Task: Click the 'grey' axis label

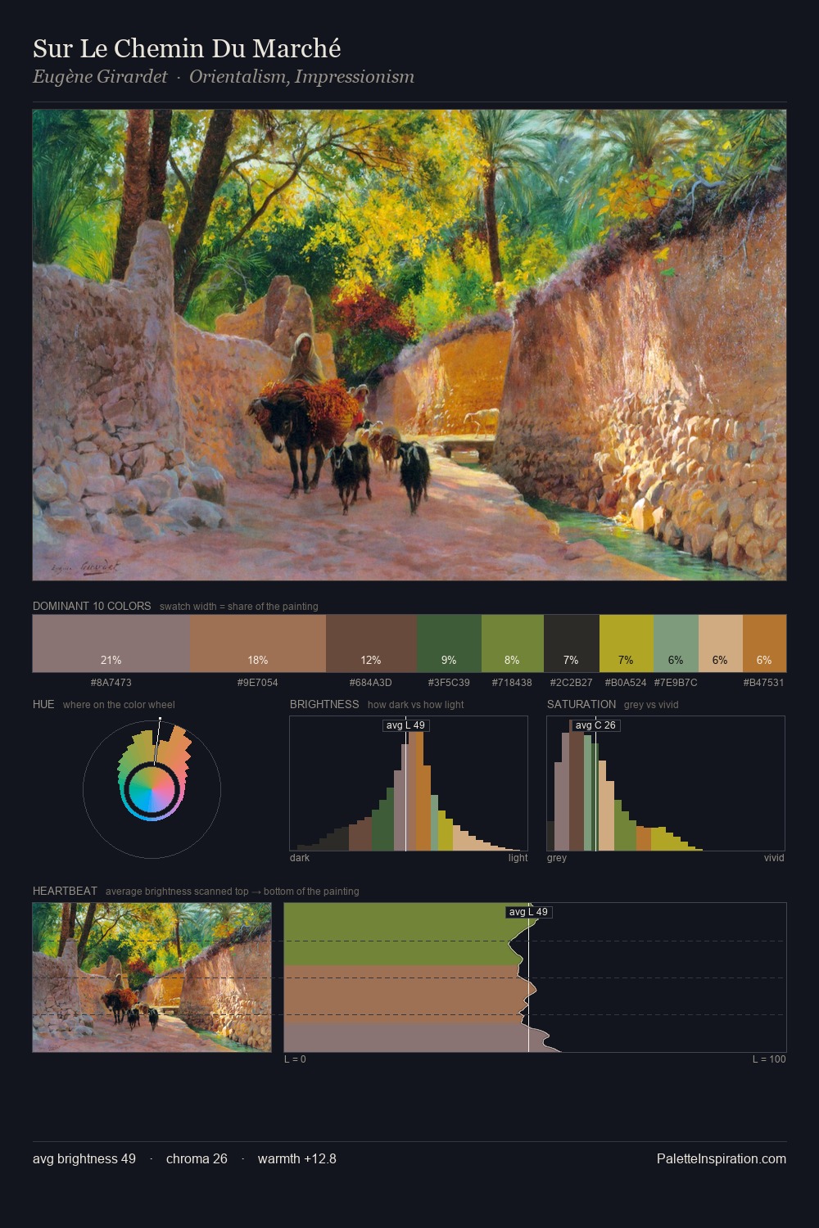Action: click(557, 858)
